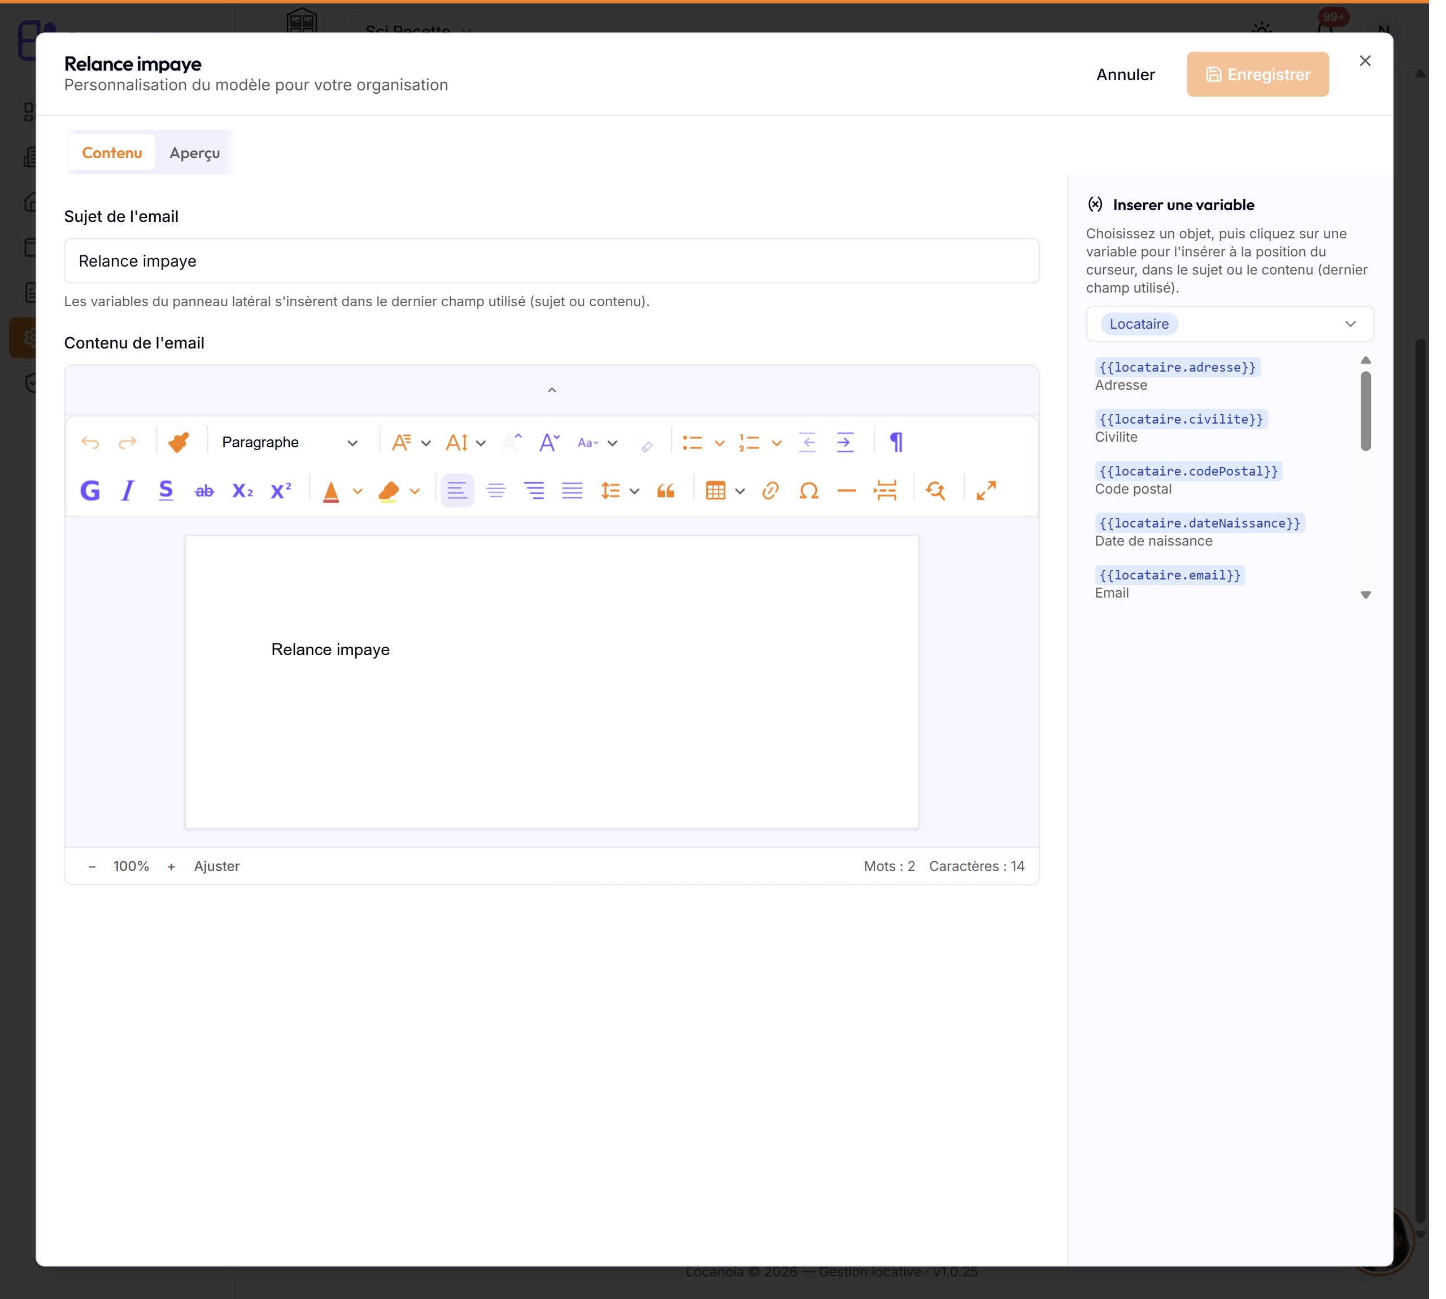
Task: Open special characters omega icon
Action: pos(809,491)
